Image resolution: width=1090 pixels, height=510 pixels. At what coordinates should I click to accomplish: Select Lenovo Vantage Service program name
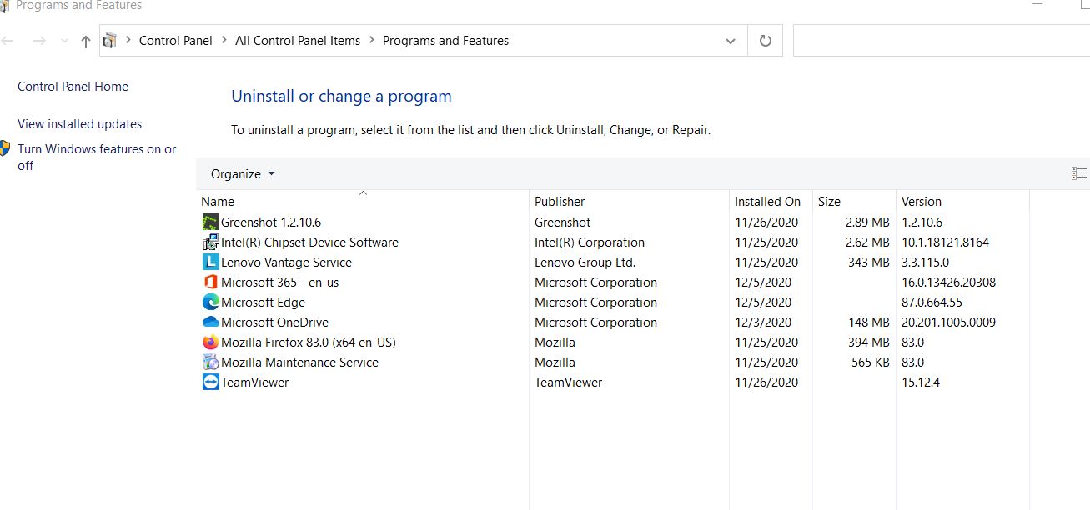[286, 262]
